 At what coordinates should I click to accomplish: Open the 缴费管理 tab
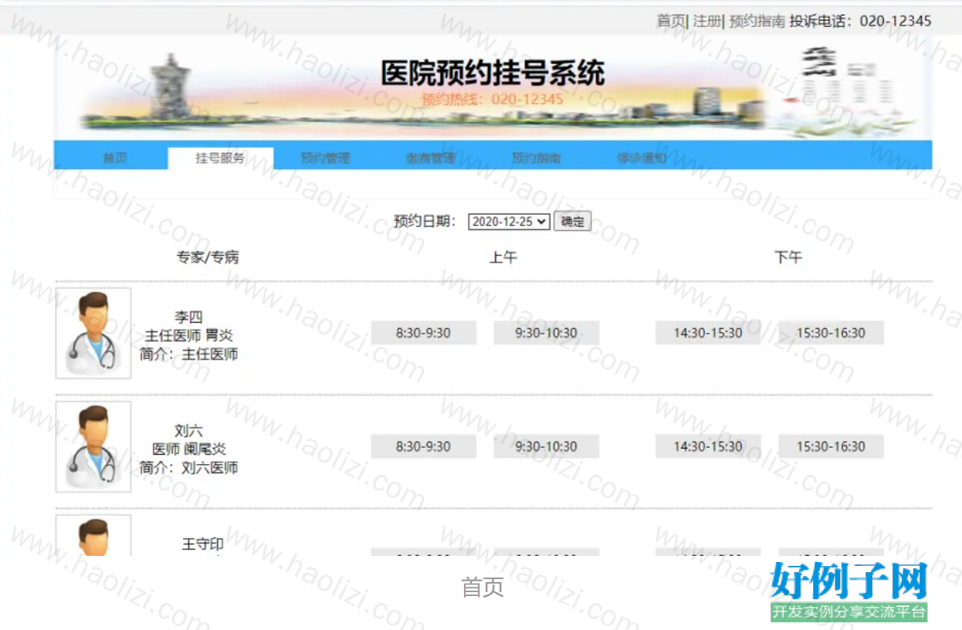[x=431, y=158]
